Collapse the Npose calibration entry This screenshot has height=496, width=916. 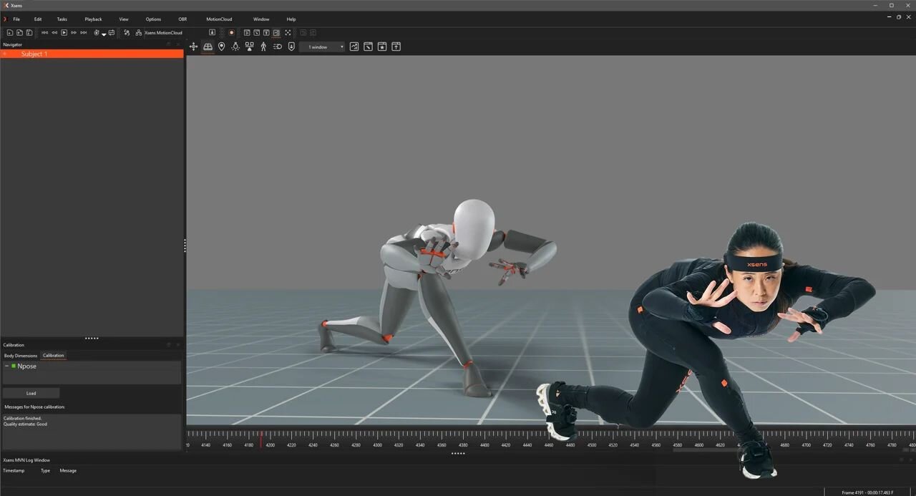point(6,366)
